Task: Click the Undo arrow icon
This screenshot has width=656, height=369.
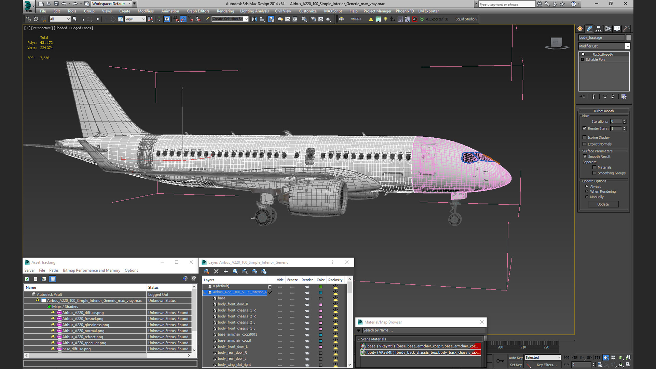Action: [x=64, y=4]
